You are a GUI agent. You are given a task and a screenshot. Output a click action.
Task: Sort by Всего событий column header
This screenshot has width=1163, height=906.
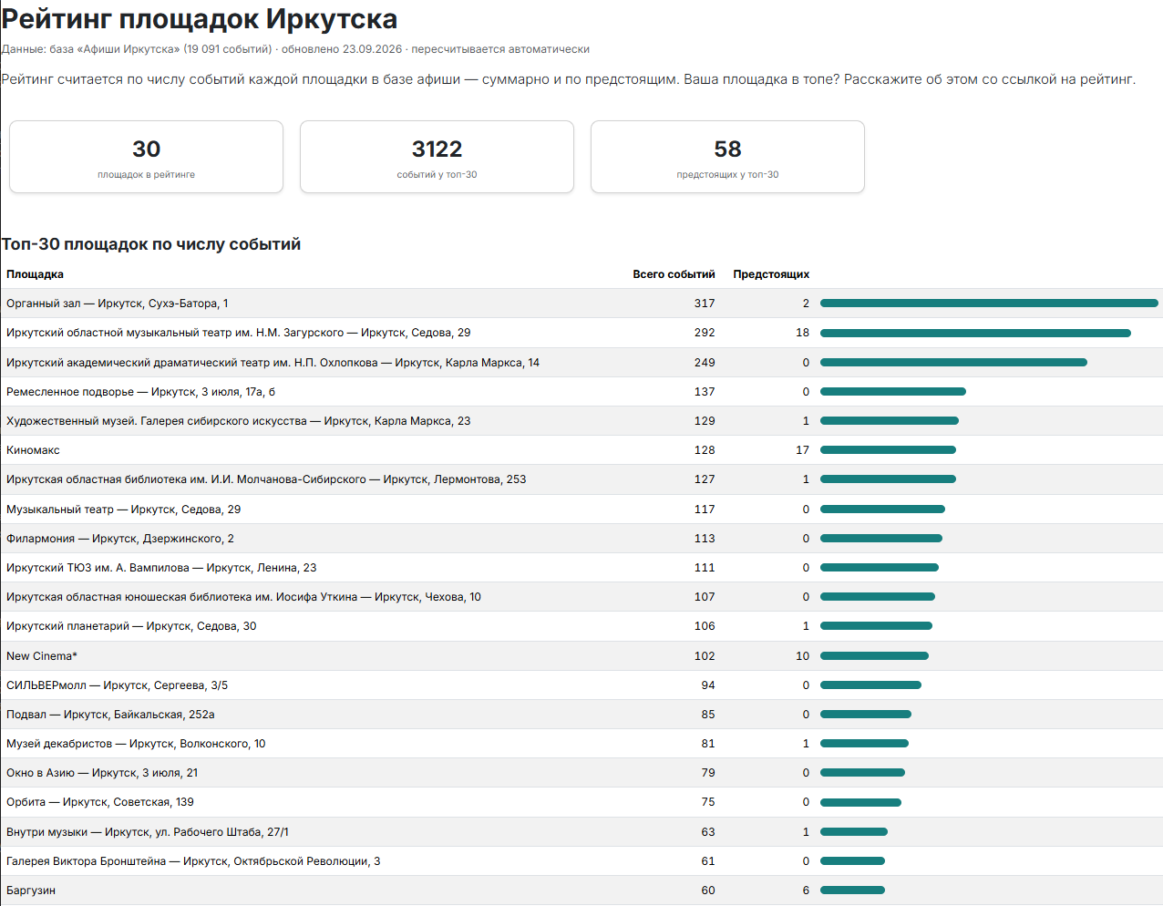click(674, 274)
